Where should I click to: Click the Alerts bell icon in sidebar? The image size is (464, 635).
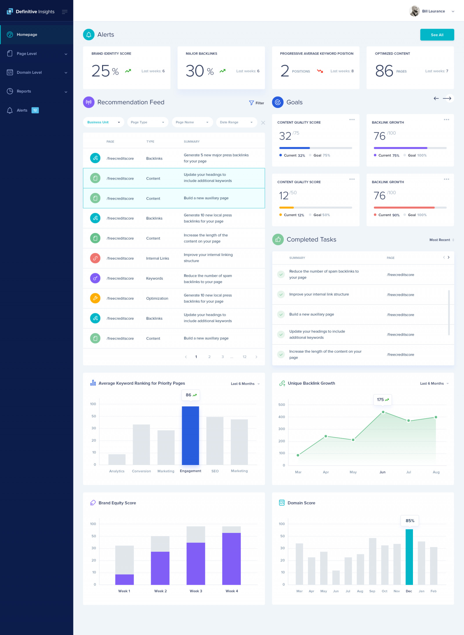10,110
